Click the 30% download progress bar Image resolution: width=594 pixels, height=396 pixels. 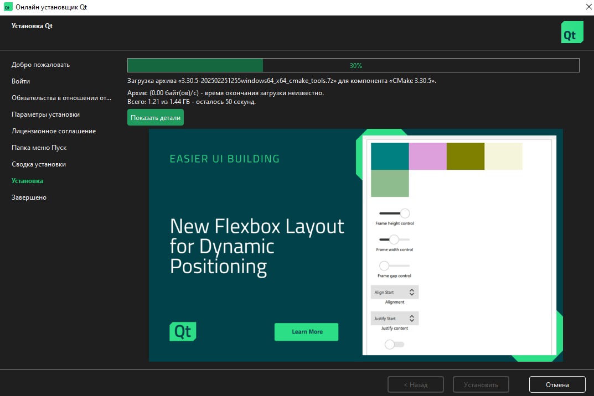click(353, 65)
